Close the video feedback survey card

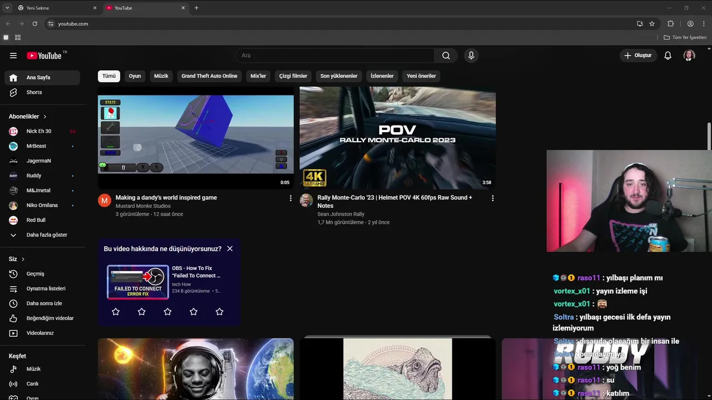(x=230, y=249)
